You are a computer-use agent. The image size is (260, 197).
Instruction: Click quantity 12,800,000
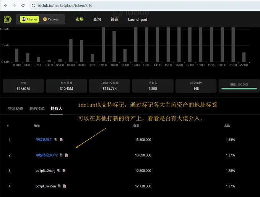(x=143, y=171)
